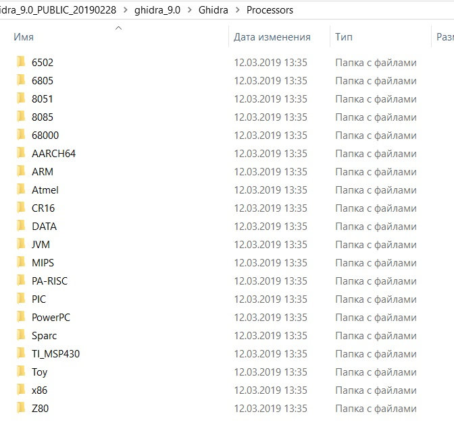Select the folder name MIPS
The image size is (454, 439).
tap(43, 263)
